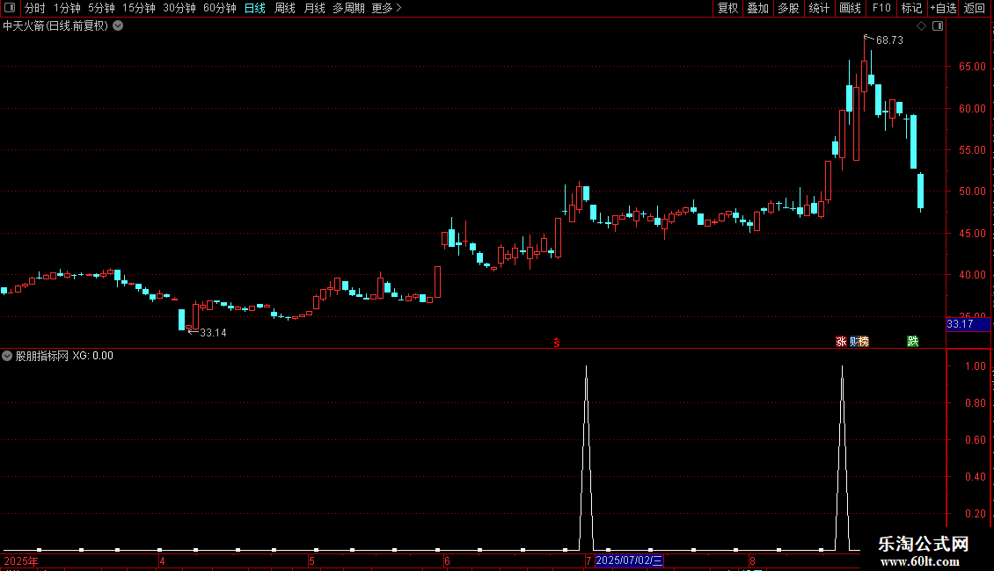The image size is (994, 571).
Task: Switch to 周线 weekly chart
Action: pos(285,8)
